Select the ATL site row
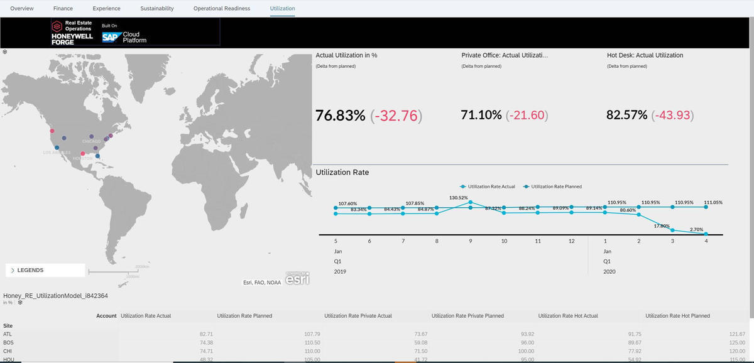The image size is (754, 363). pos(8,334)
